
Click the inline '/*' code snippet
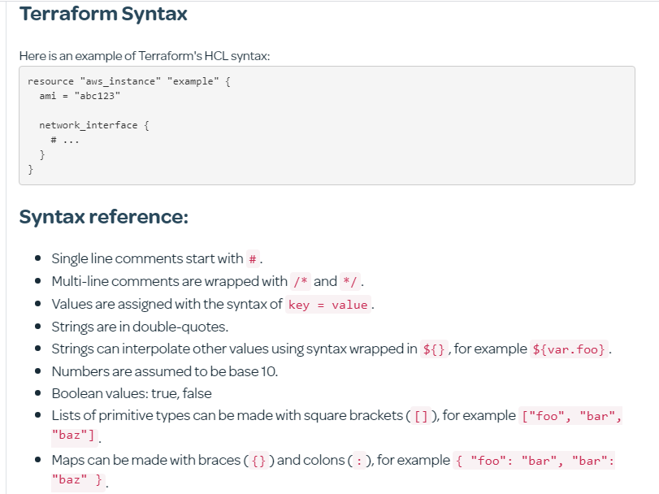pos(300,281)
